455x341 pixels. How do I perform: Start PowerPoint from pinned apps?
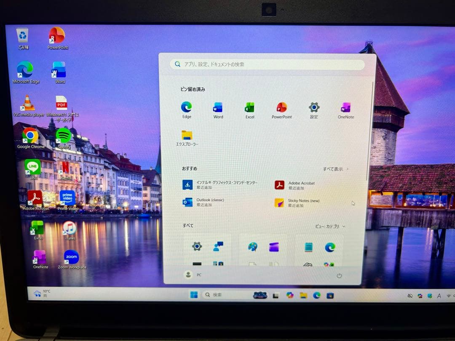[281, 110]
